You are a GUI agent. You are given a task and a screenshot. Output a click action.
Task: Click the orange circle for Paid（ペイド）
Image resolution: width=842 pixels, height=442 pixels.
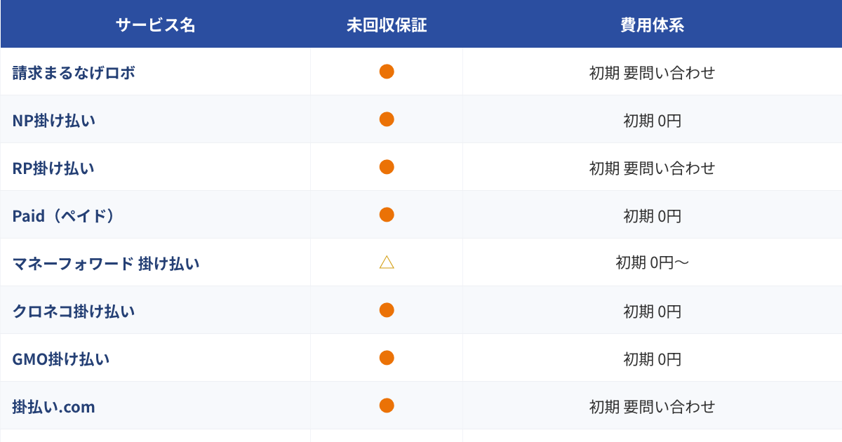pyautogui.click(x=387, y=215)
